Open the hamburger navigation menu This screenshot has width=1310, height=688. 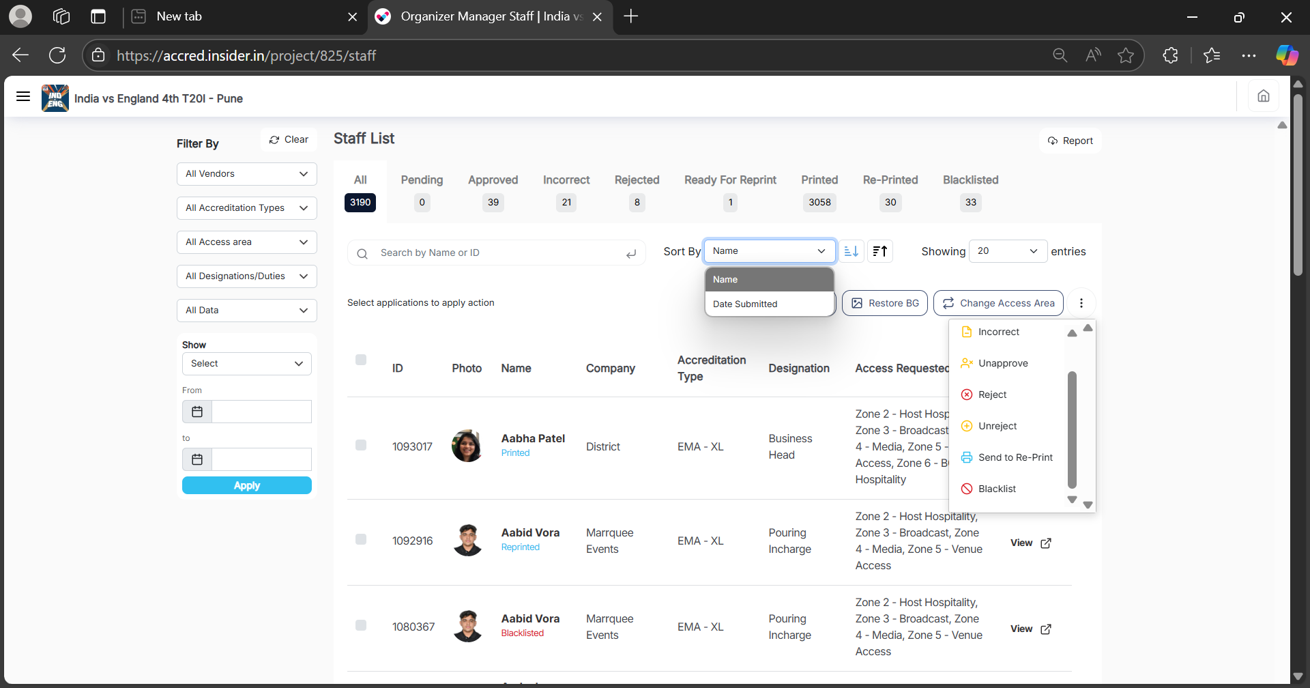pyautogui.click(x=23, y=97)
